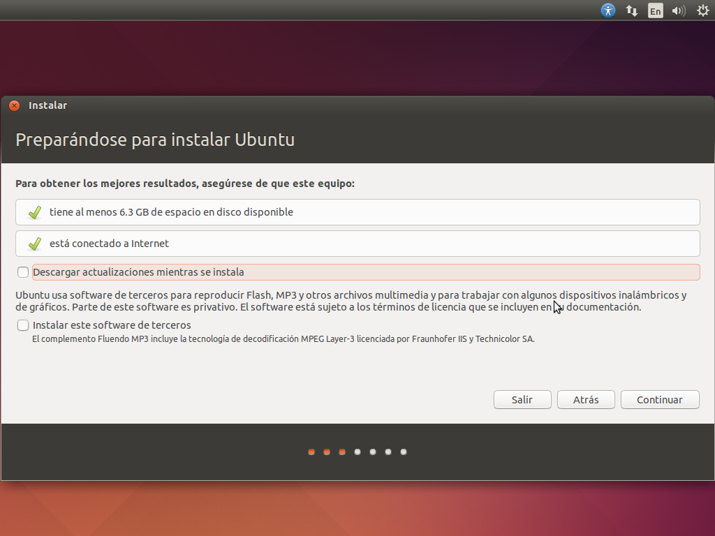
Task: Toggle the third-party software checkbox off
Action: click(22, 325)
